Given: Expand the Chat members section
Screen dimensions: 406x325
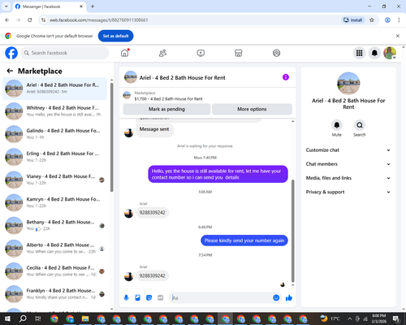Looking at the screenshot, I should [348, 164].
